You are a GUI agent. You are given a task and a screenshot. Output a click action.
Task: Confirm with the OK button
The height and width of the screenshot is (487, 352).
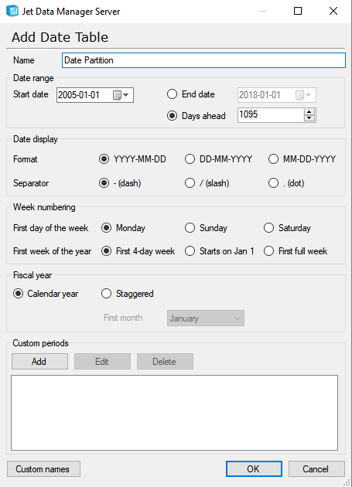pos(254,469)
